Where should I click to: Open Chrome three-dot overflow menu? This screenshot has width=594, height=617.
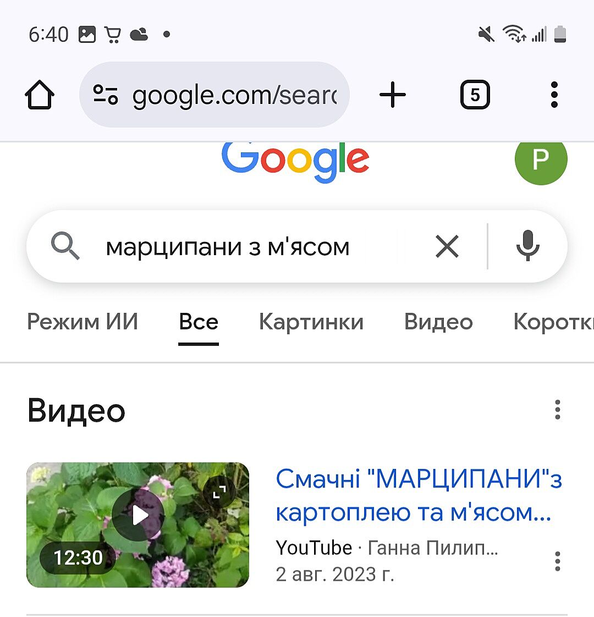[x=554, y=95]
